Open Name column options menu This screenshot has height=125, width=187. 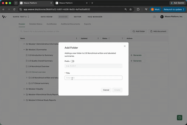click(x=76, y=38)
